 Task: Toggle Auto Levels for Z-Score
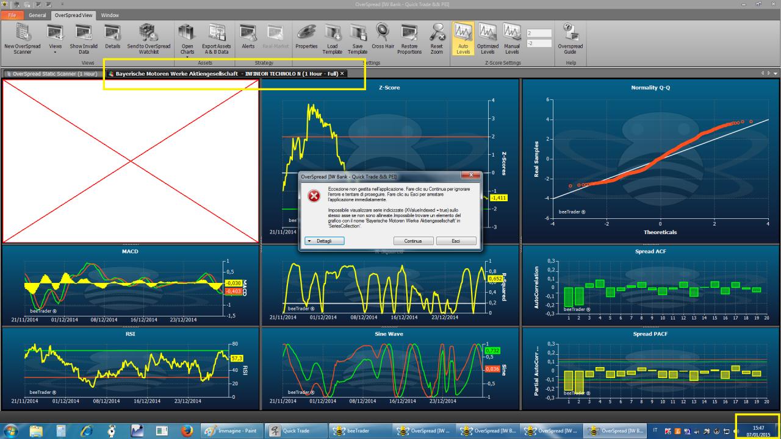(x=463, y=39)
